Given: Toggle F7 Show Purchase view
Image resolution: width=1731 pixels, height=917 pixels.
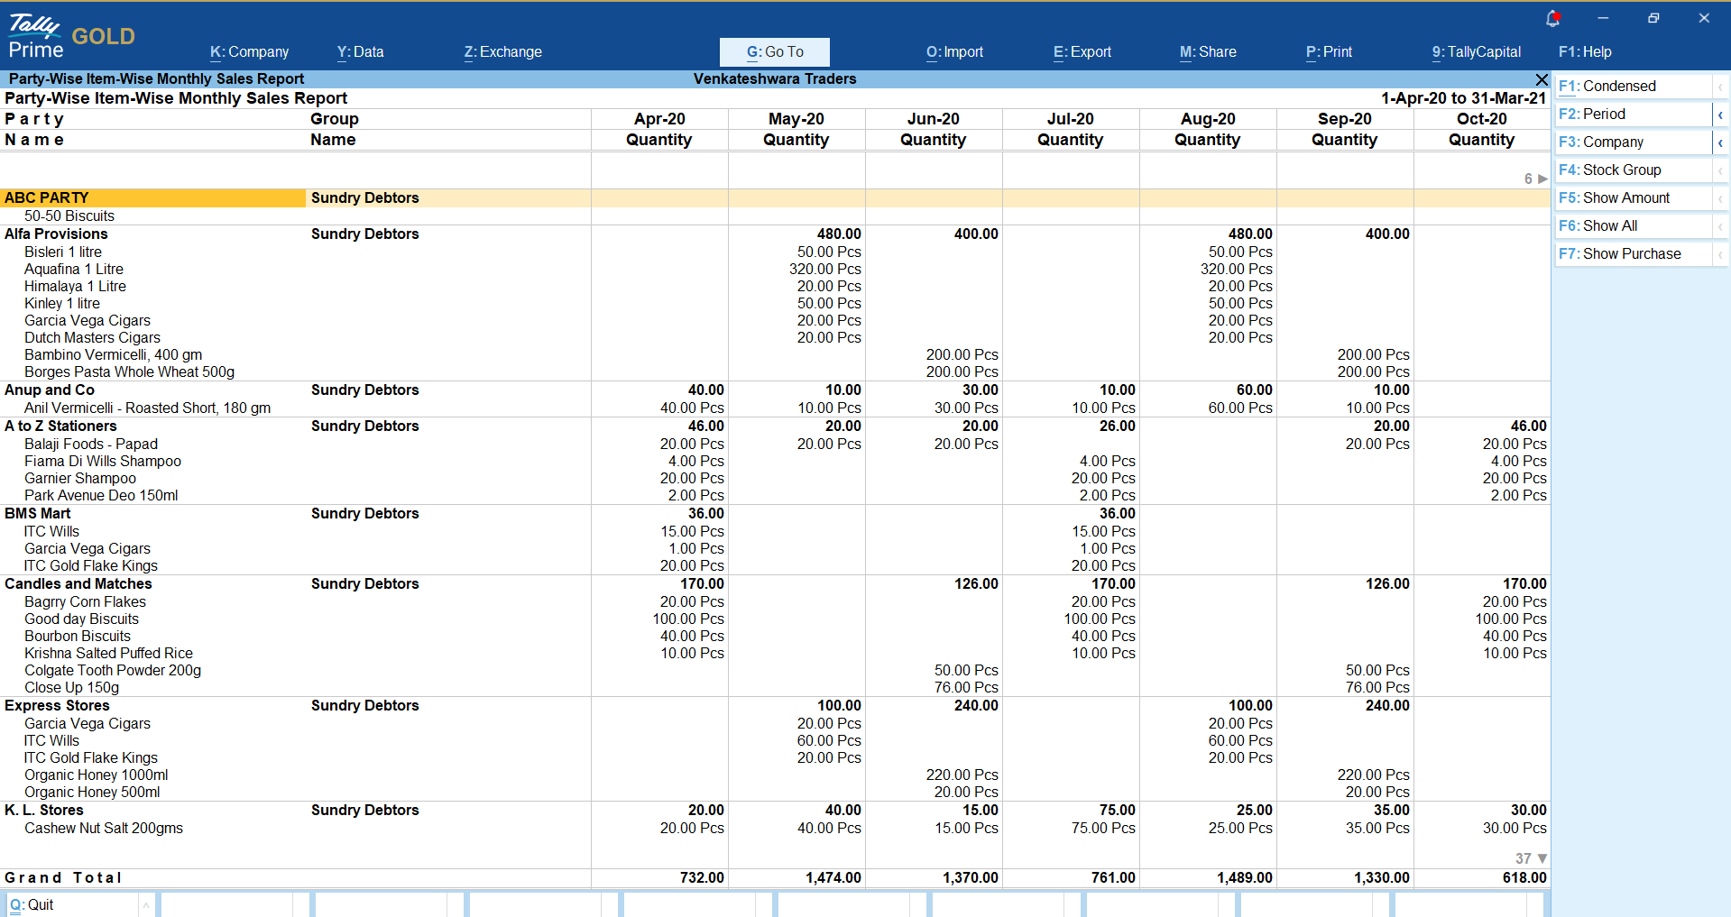Looking at the screenshot, I should (1633, 254).
